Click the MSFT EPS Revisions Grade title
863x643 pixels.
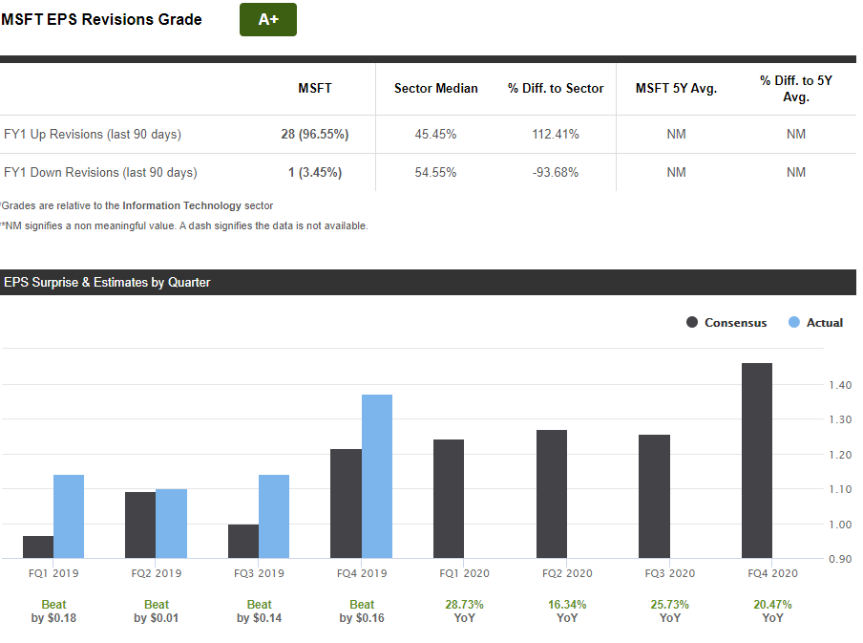(x=102, y=19)
